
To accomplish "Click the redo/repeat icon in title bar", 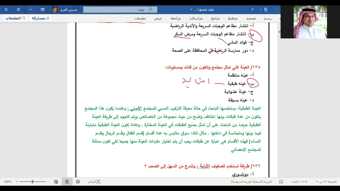I will 277,10.
